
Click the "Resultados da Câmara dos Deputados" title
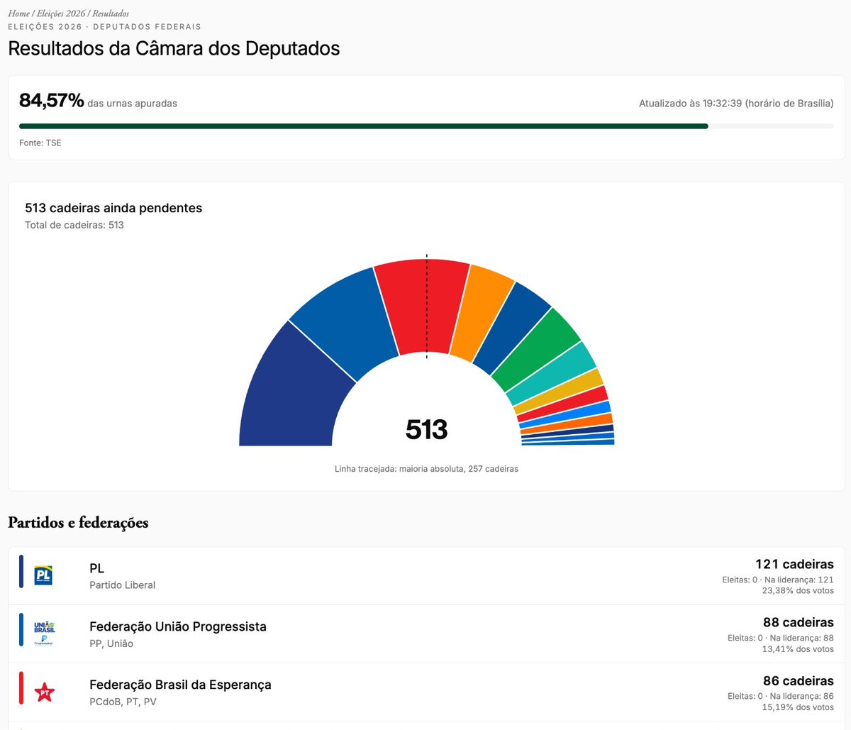(174, 48)
